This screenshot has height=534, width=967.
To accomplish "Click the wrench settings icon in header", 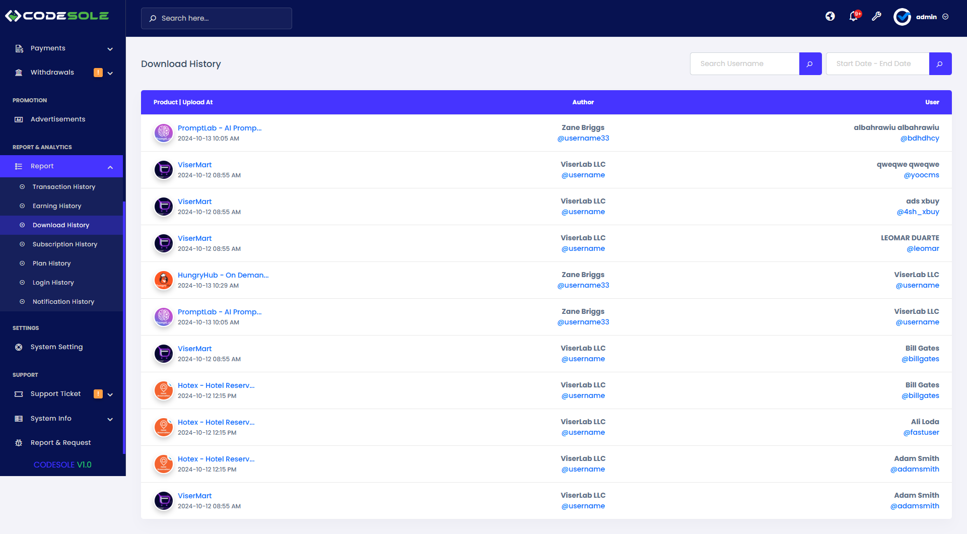I will tap(877, 17).
